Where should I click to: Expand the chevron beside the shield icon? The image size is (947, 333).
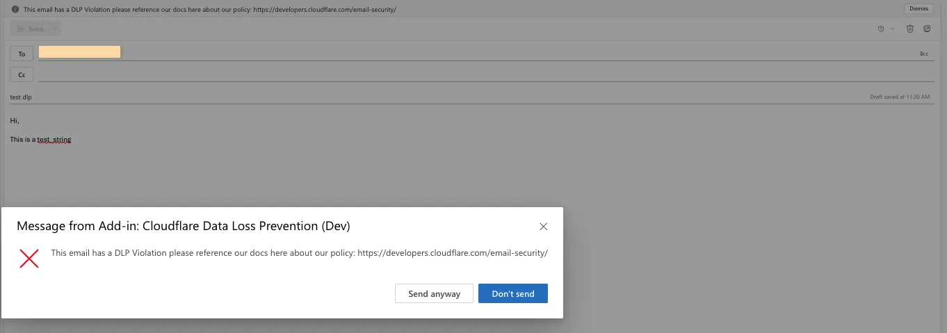pos(892,29)
